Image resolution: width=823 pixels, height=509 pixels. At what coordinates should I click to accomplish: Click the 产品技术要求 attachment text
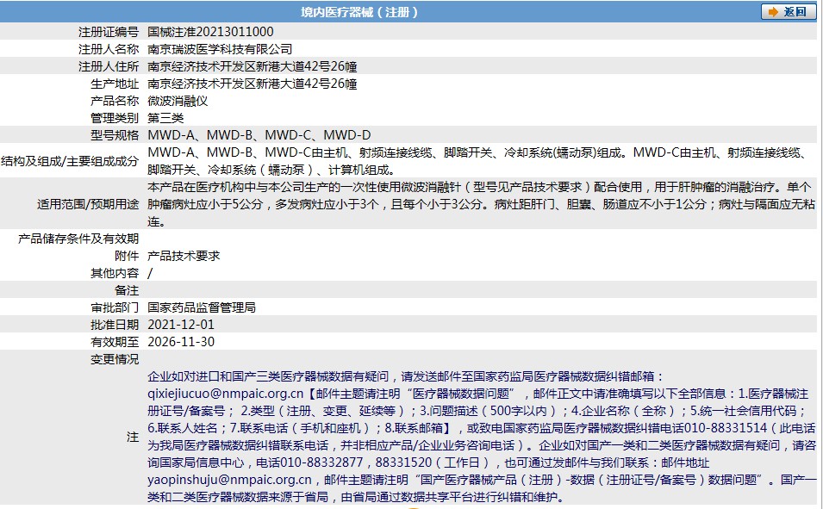click(x=184, y=256)
